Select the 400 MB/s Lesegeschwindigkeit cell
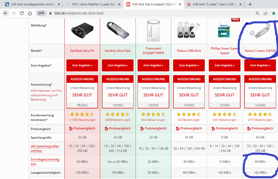The width and height of the screenshot is (278, 179). (189, 172)
